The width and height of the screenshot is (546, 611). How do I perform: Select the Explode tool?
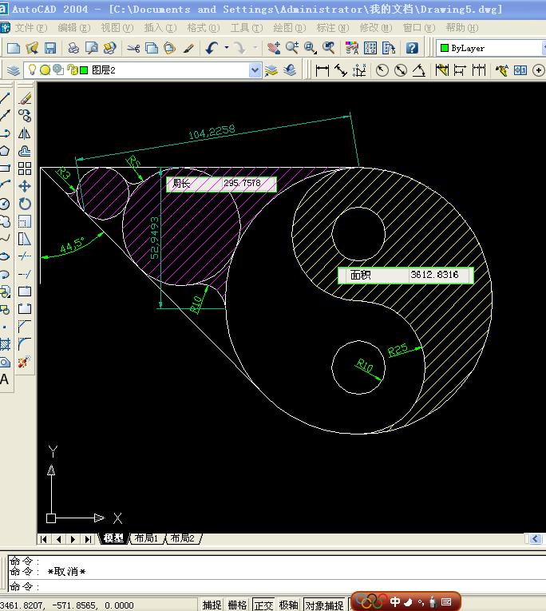tap(23, 362)
